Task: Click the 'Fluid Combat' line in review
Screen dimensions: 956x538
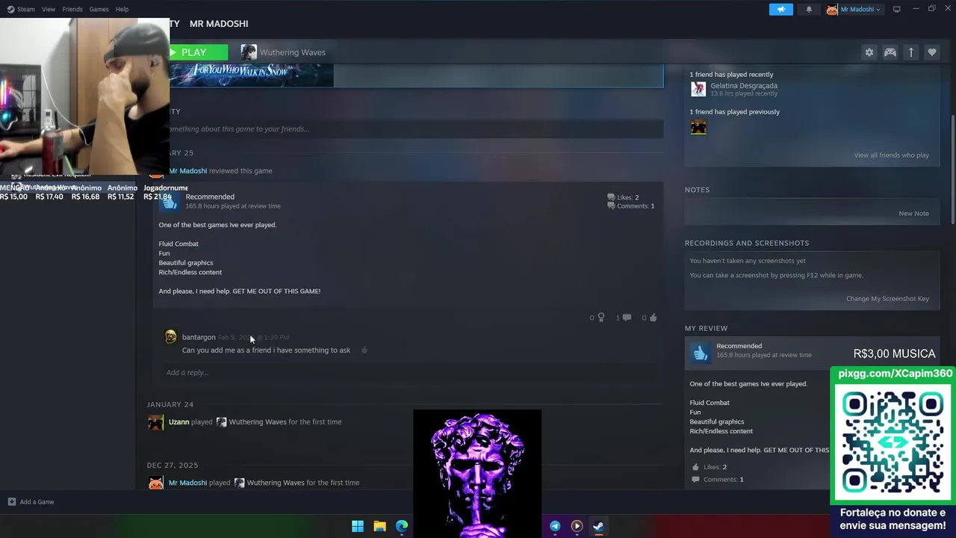Action: 179,244
